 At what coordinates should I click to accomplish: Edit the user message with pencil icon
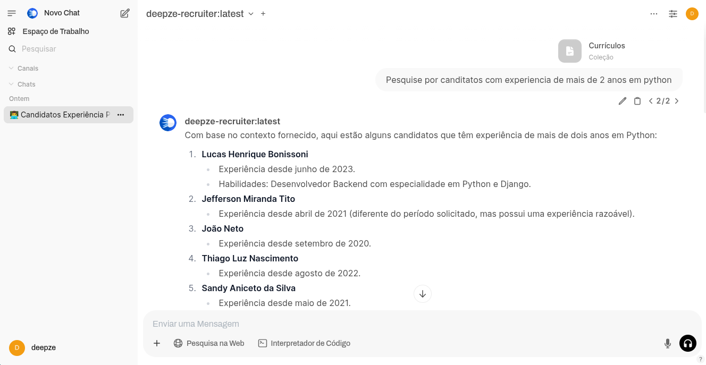pos(623,101)
